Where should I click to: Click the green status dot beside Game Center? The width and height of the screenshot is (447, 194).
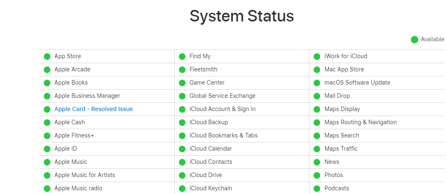(x=182, y=83)
